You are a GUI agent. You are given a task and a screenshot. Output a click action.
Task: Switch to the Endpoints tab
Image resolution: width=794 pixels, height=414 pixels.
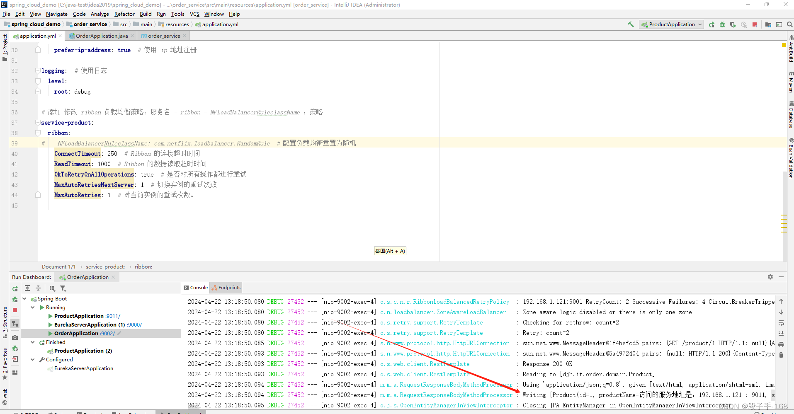coord(226,288)
